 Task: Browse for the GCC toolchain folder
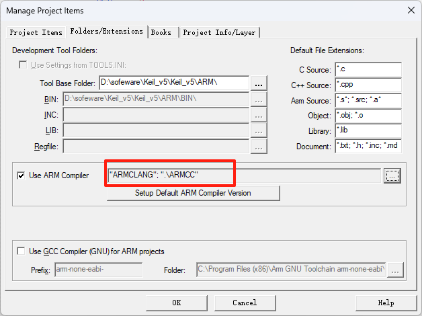tap(395, 270)
